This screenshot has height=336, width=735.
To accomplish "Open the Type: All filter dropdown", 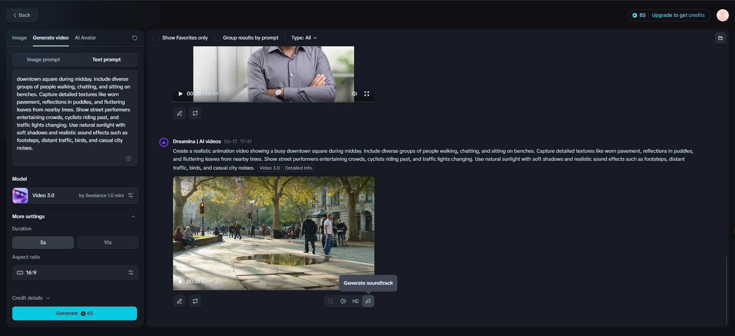I will 304,38.
